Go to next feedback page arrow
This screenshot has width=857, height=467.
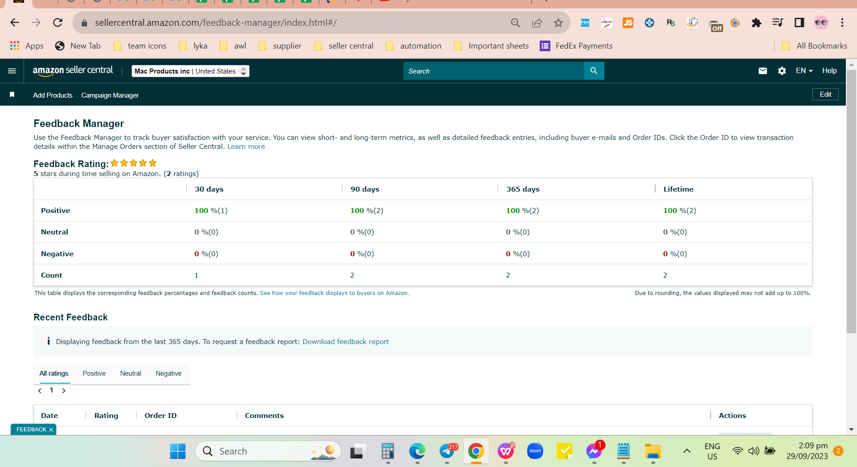[64, 391]
